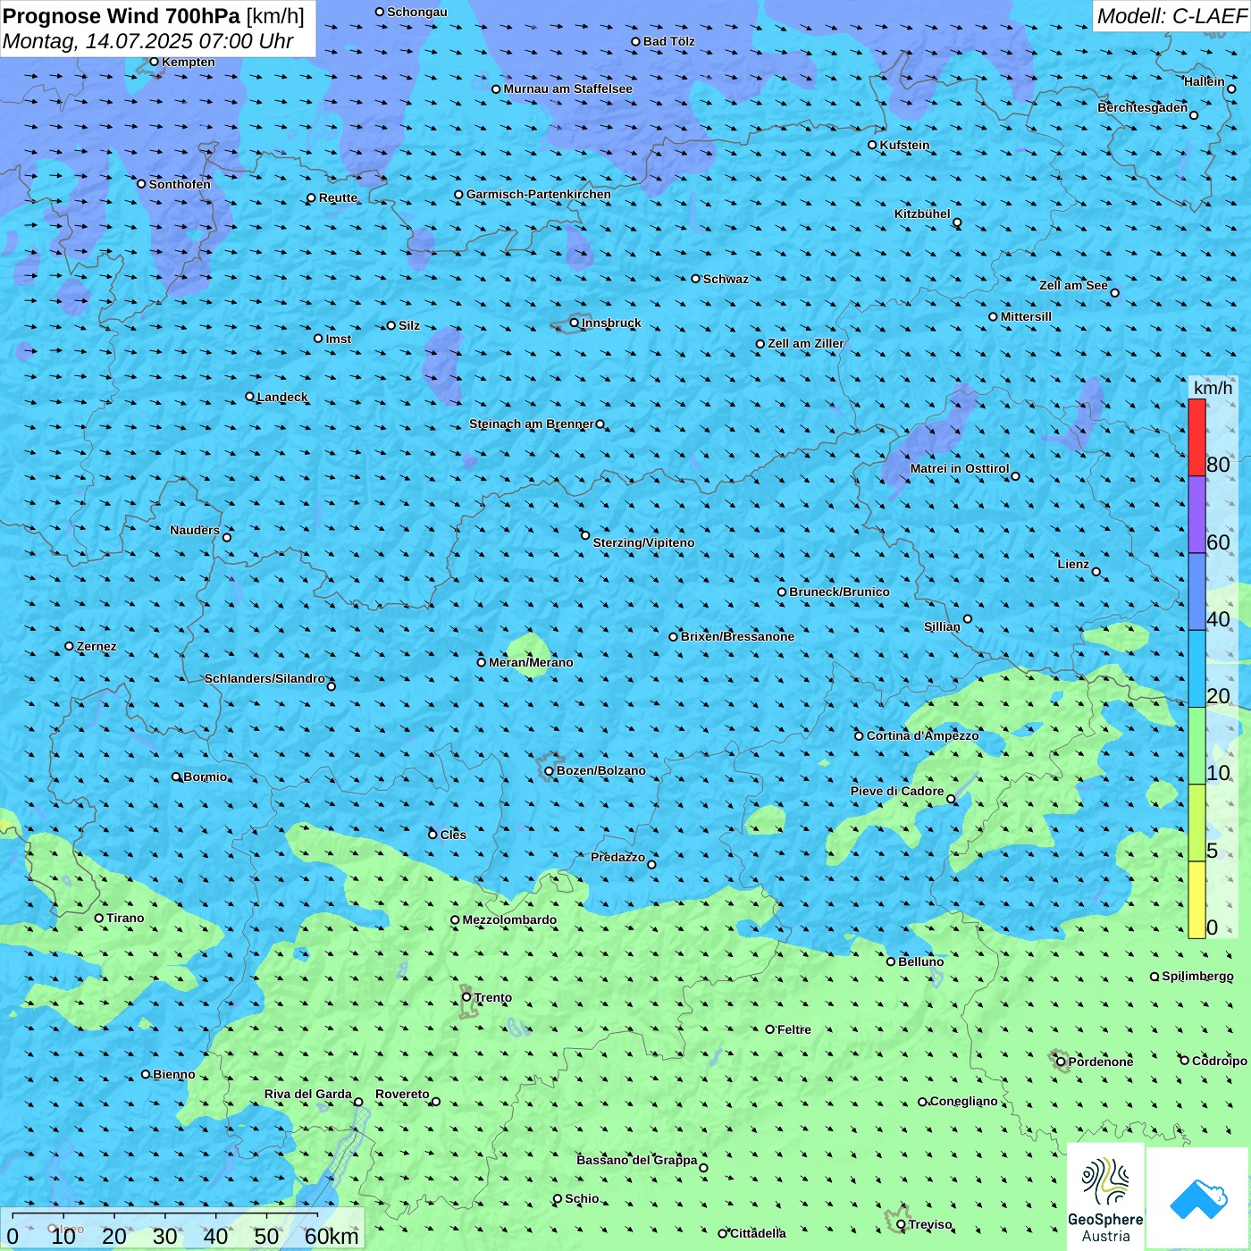Click the 'Feltre' label
Image resolution: width=1251 pixels, height=1251 pixels.
[794, 1029]
